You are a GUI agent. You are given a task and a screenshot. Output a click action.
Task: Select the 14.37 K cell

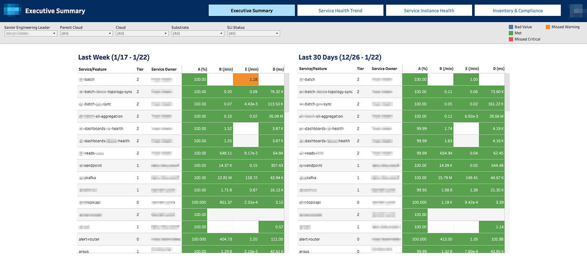[220, 166]
